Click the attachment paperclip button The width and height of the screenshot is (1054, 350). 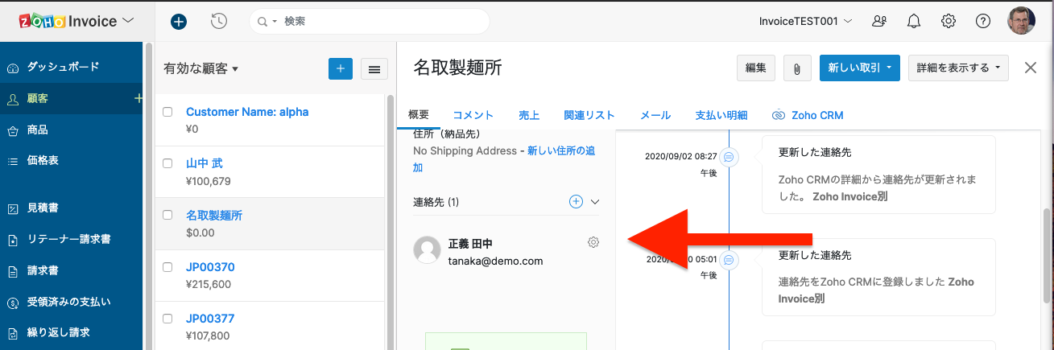click(x=796, y=68)
